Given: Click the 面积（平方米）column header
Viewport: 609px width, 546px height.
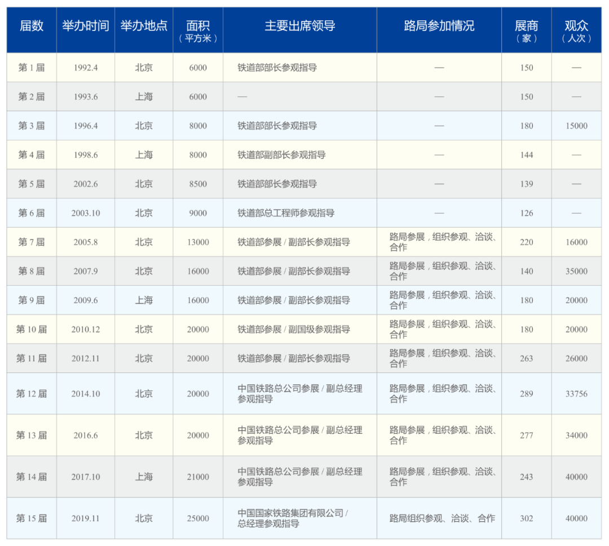Looking at the screenshot, I should point(198,30).
